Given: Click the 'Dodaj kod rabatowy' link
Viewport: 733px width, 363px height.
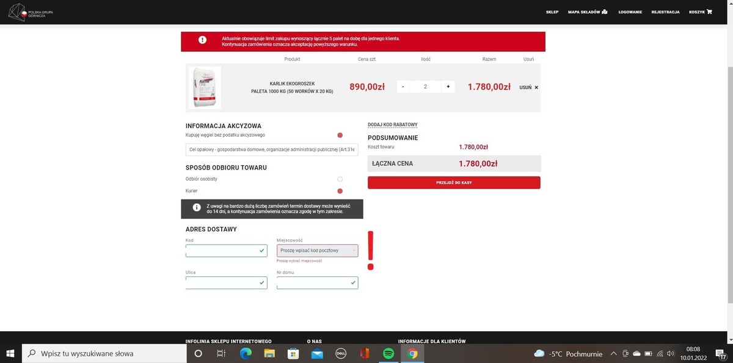Looking at the screenshot, I should point(392,124).
